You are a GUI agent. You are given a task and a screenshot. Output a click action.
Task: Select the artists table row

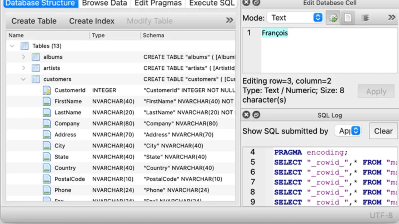pos(121,68)
